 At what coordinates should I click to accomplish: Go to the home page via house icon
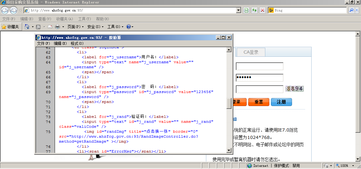click(x=27, y=27)
